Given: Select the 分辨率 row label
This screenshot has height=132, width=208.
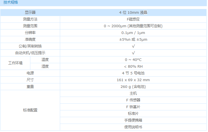Looking at the screenshot, I should pyautogui.click(x=30, y=33).
